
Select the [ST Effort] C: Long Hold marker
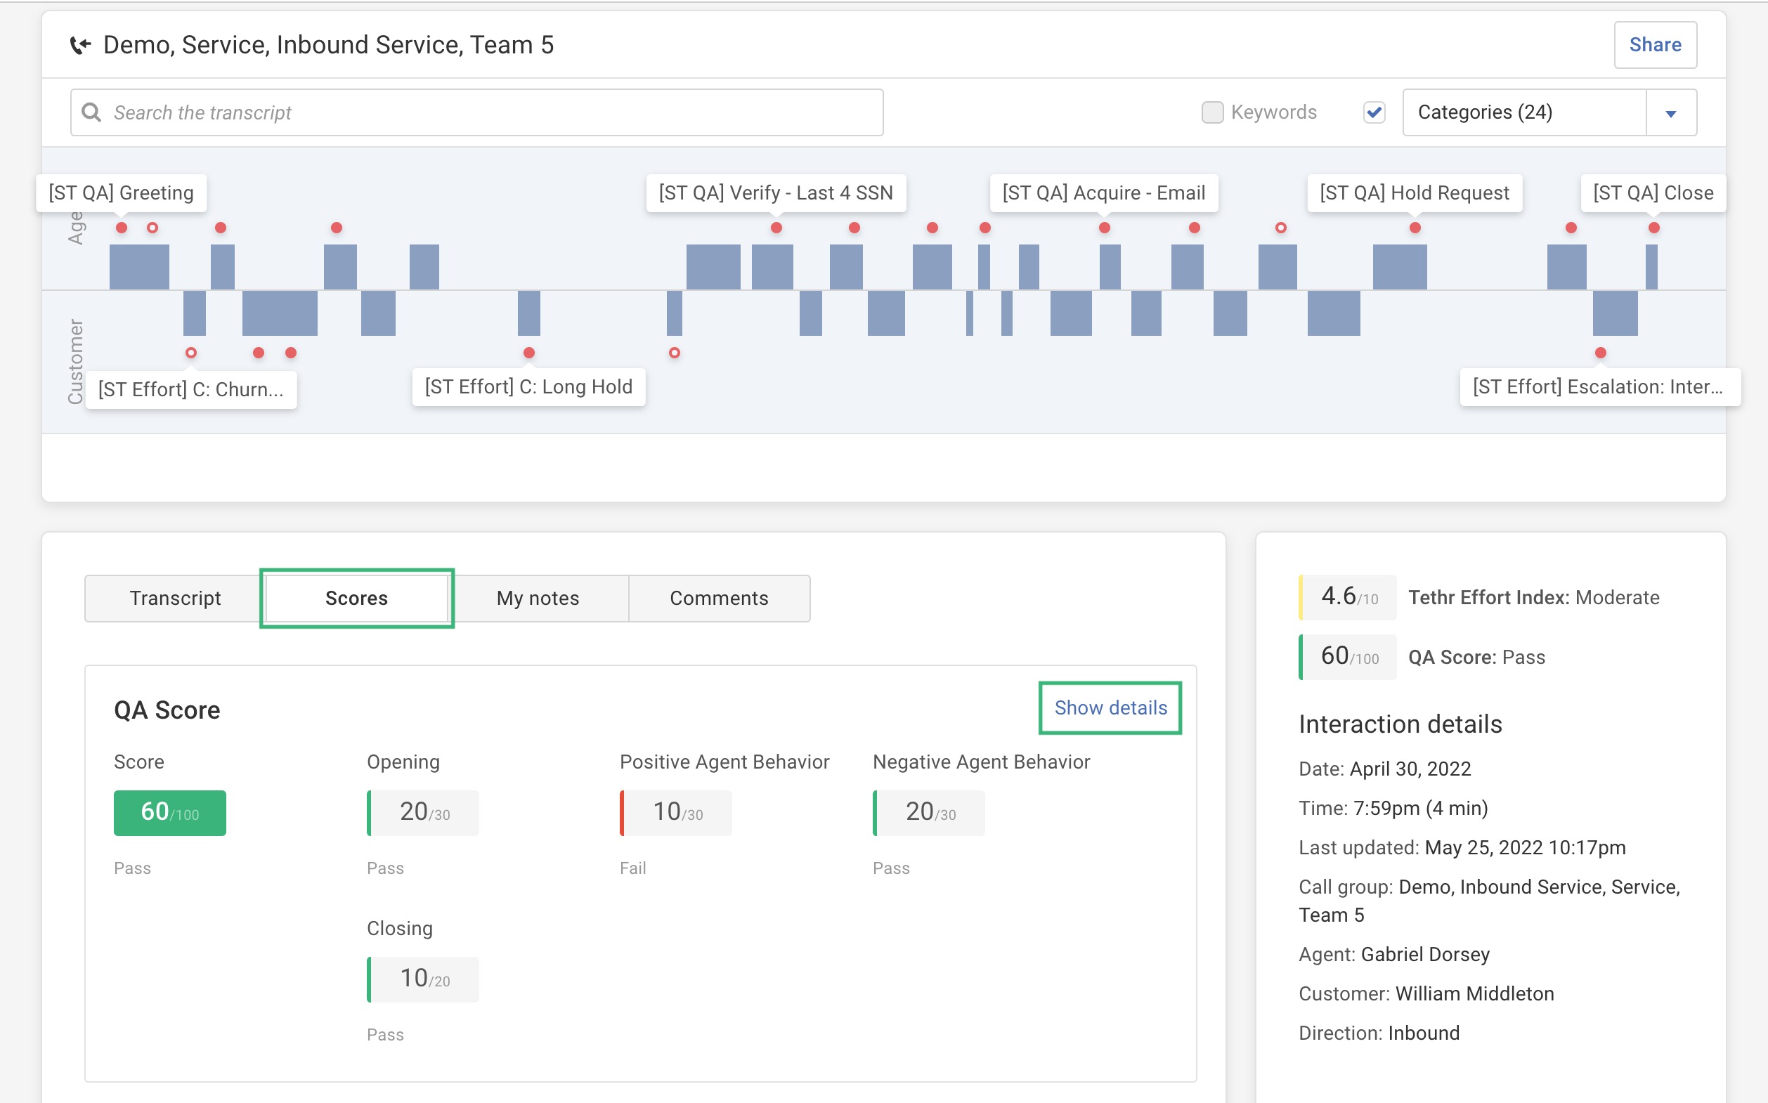528,386
